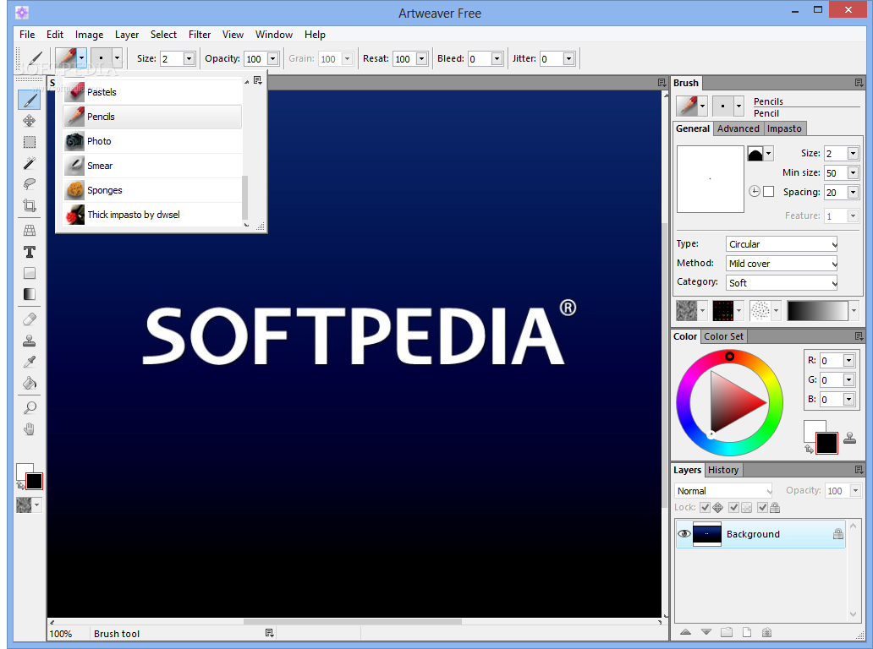
Task: Click the black foreground swatch in Color panel
Action: click(826, 444)
